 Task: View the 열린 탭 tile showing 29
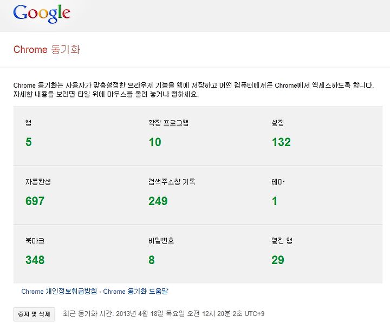pos(321,254)
